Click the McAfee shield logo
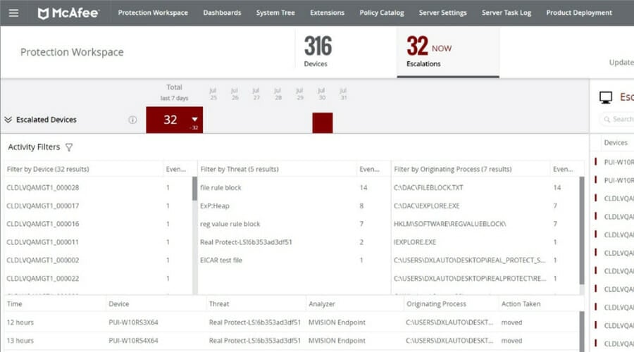634x352 pixels. [x=43, y=13]
